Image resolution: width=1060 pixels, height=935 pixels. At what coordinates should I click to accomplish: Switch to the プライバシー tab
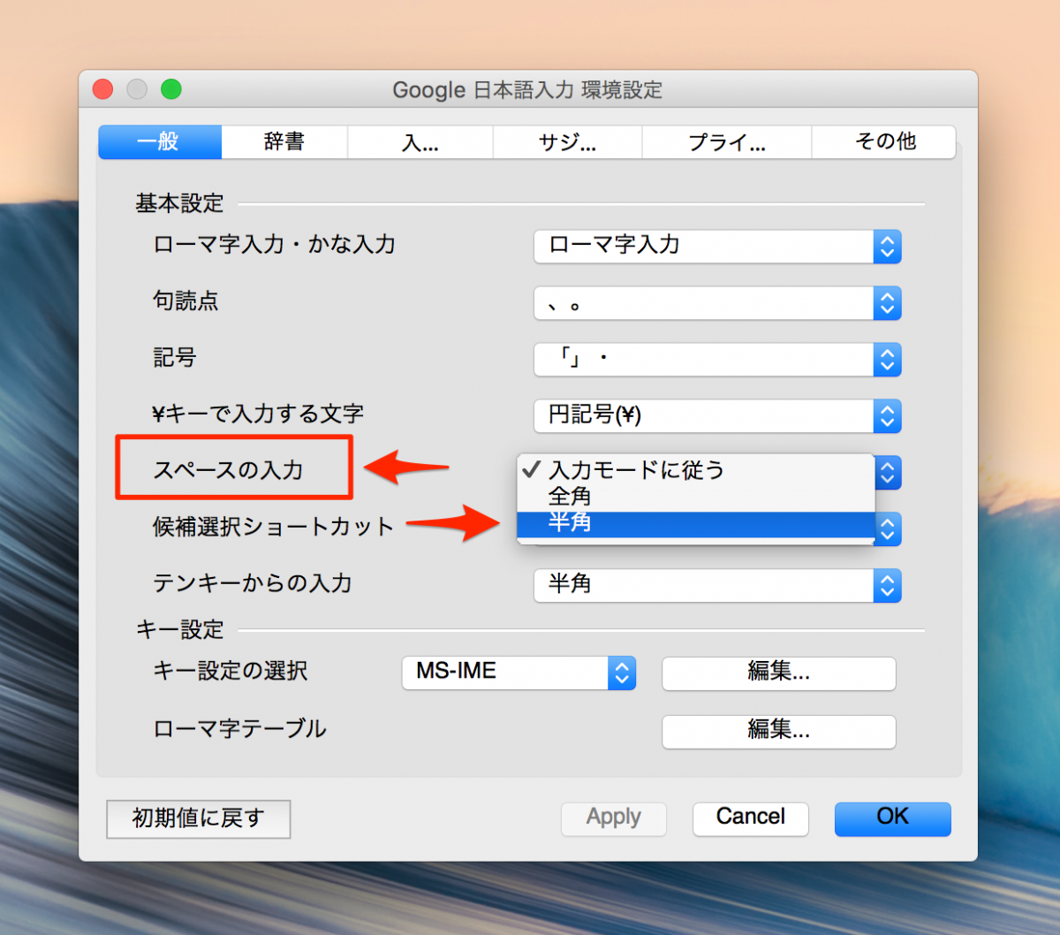tap(724, 142)
